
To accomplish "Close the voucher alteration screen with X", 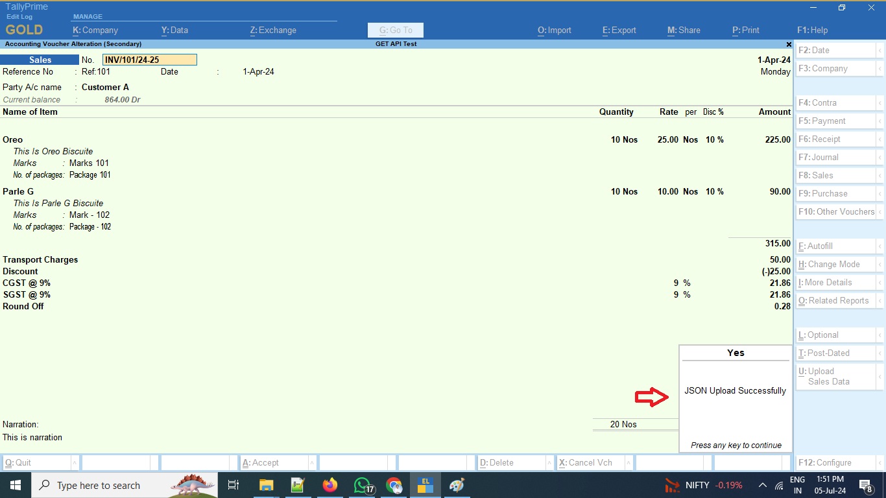I will tap(789, 44).
